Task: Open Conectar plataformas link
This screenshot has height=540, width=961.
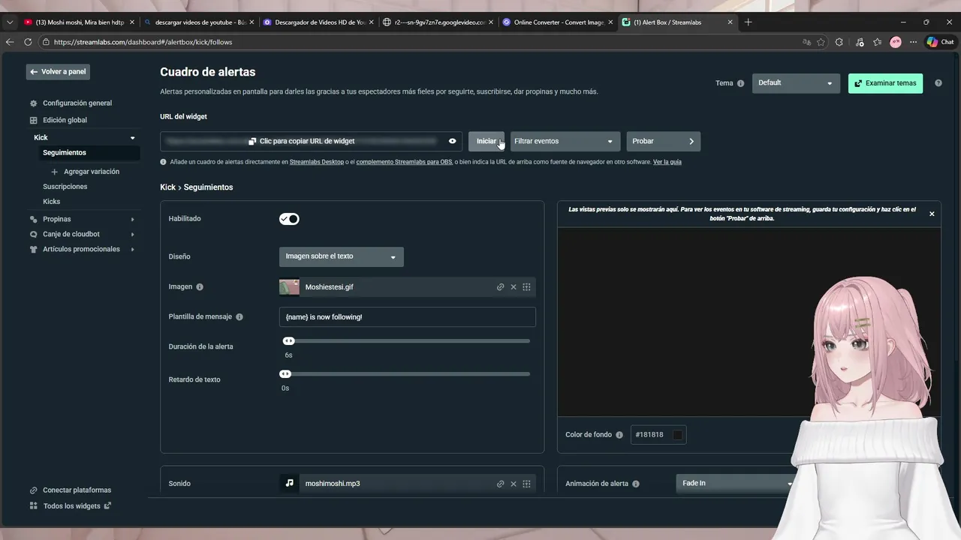Action: (x=77, y=490)
